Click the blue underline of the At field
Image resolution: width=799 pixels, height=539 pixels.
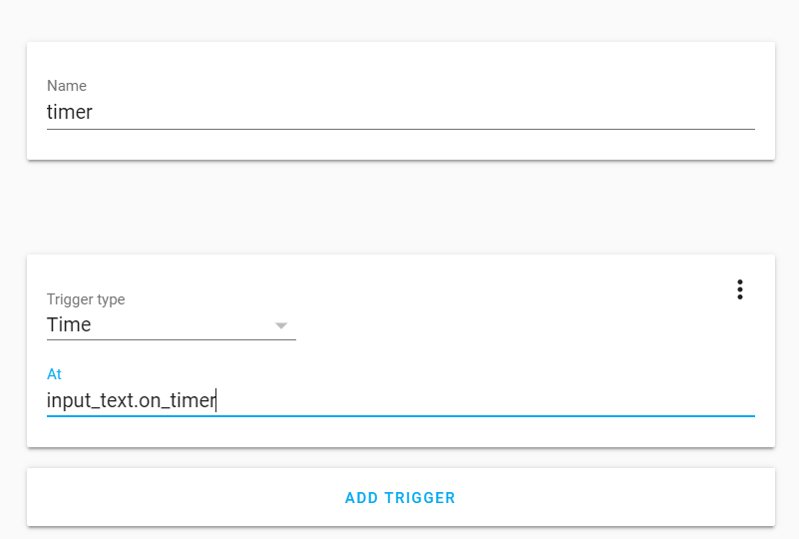click(399, 415)
